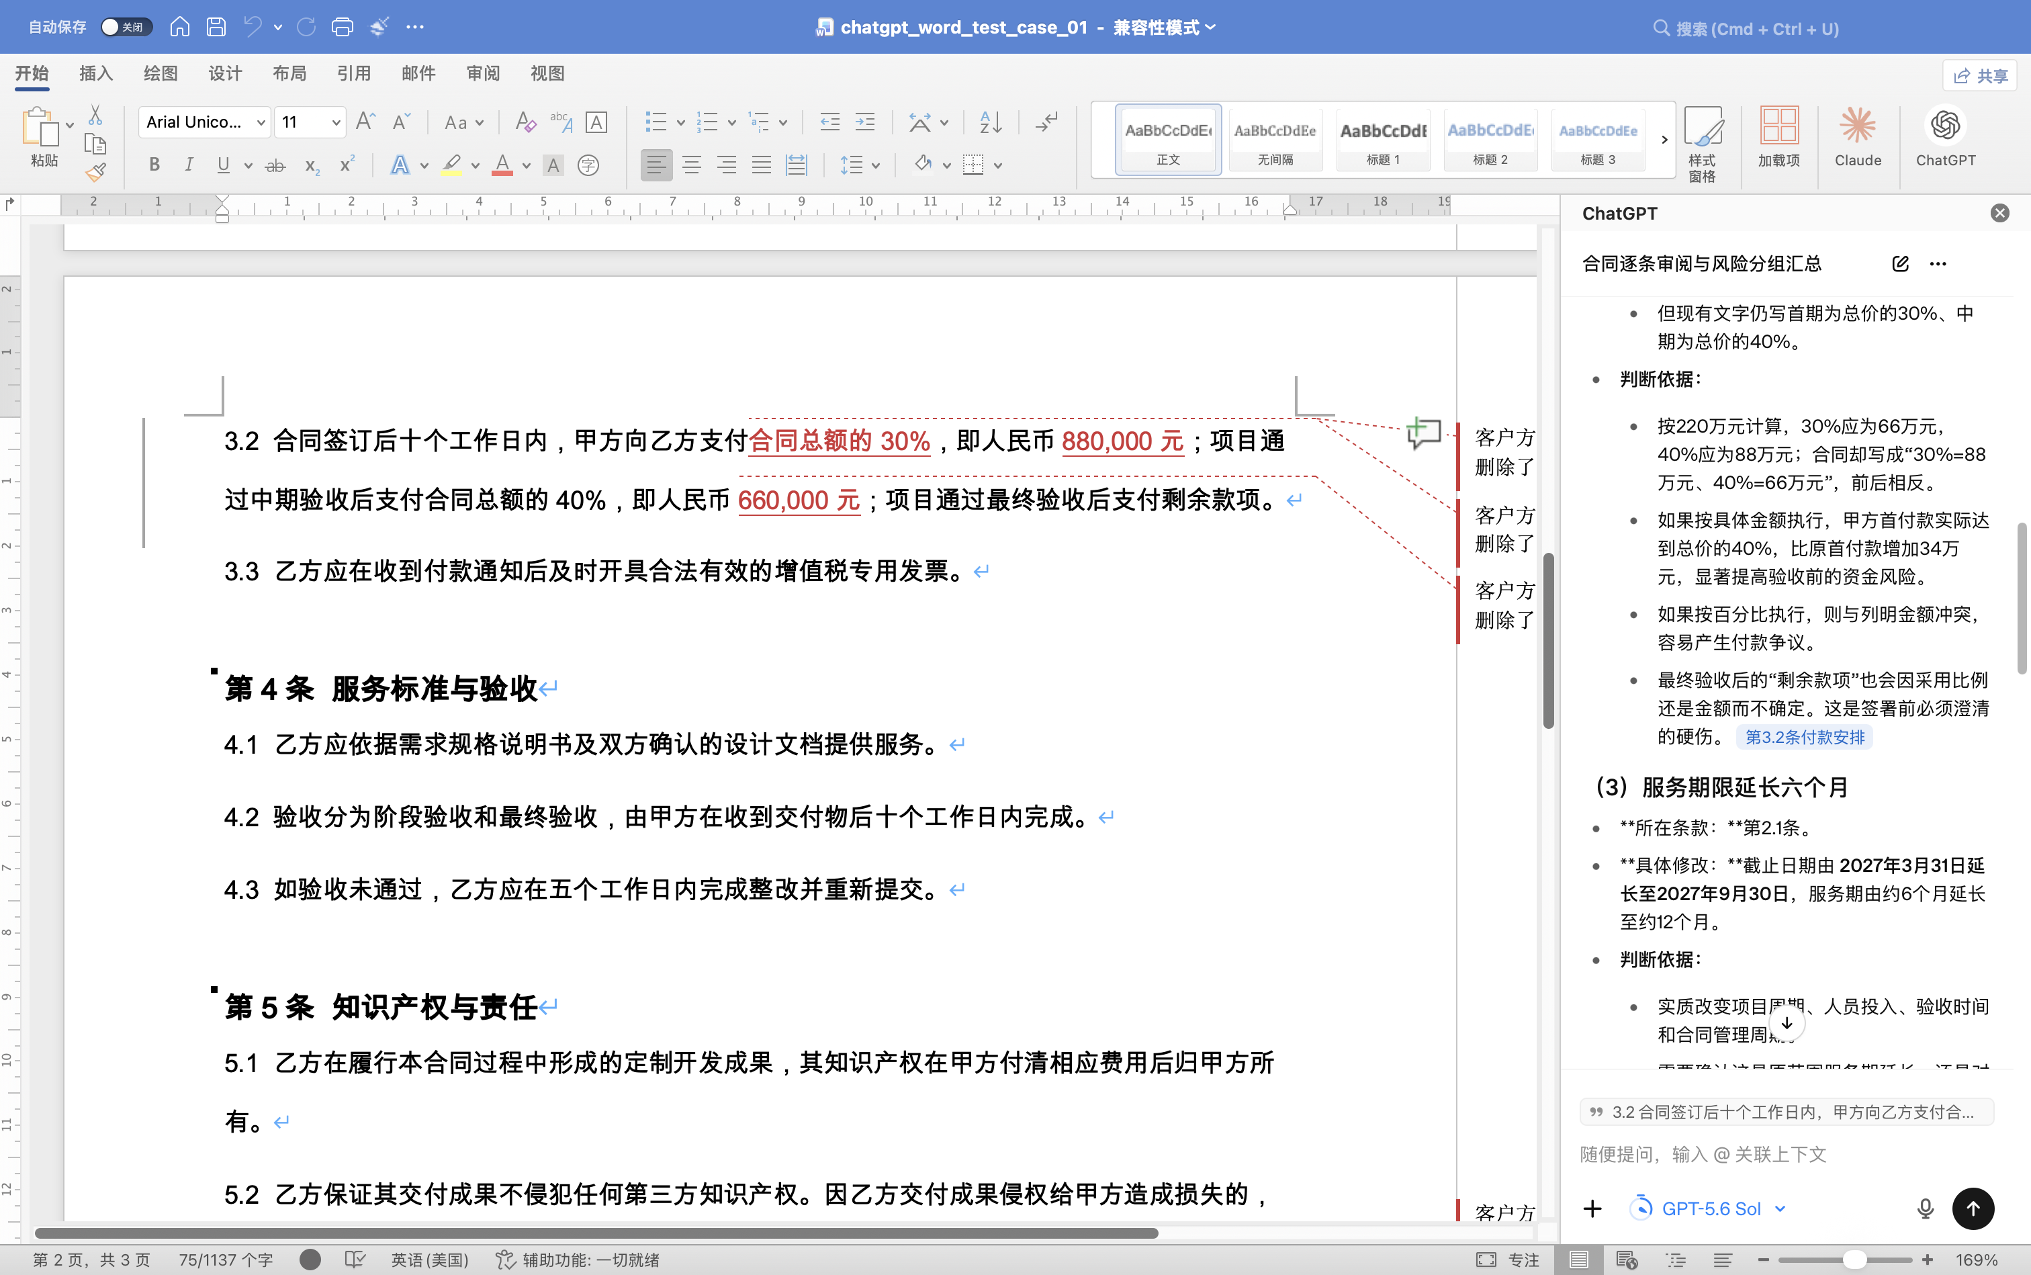This screenshot has height=1275, width=2031.
Task: Open the GPT-5.6 Sol model selector
Action: point(1711,1208)
